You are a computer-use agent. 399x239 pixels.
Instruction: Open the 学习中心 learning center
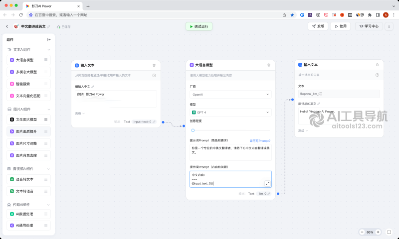[369, 26]
